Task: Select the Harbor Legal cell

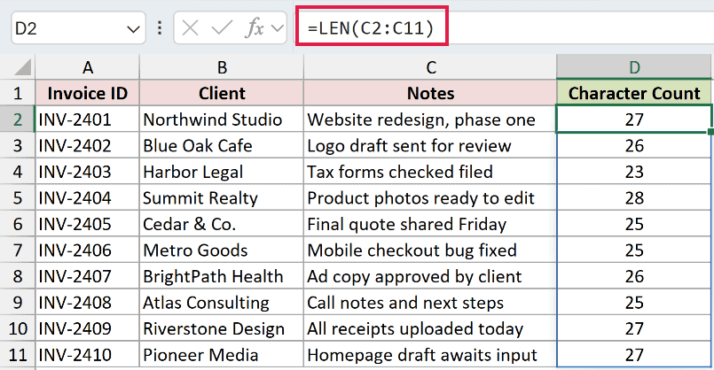Action: tap(222, 172)
